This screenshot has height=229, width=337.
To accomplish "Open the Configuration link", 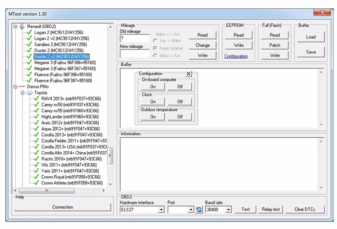I will [x=236, y=56].
